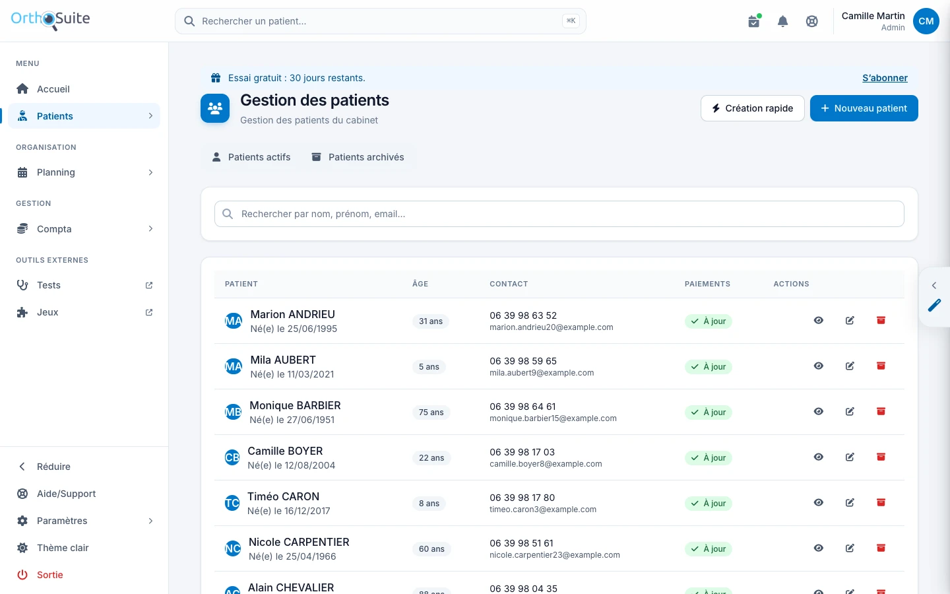Edit Marion ANDRIEU's record

point(850,321)
